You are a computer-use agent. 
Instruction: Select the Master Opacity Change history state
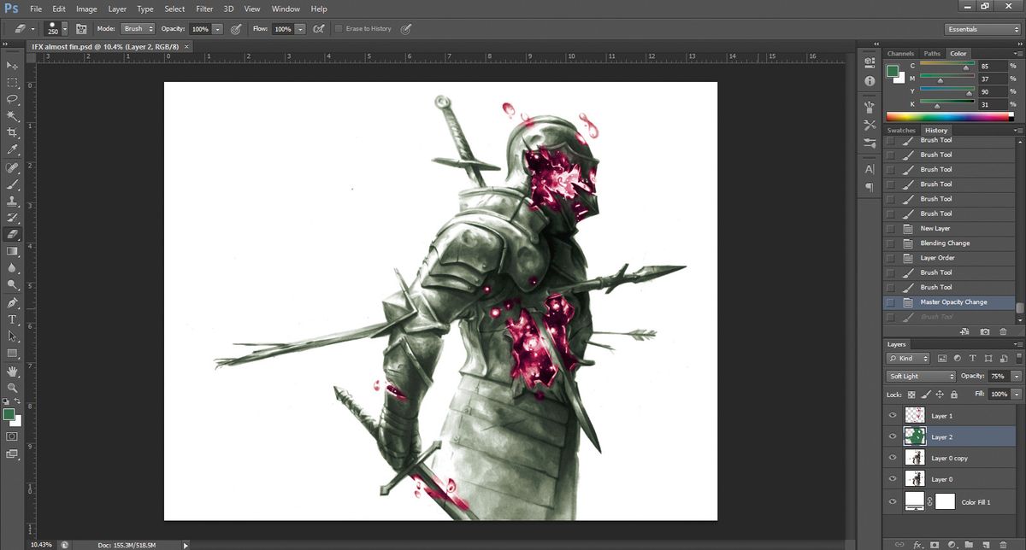952,301
